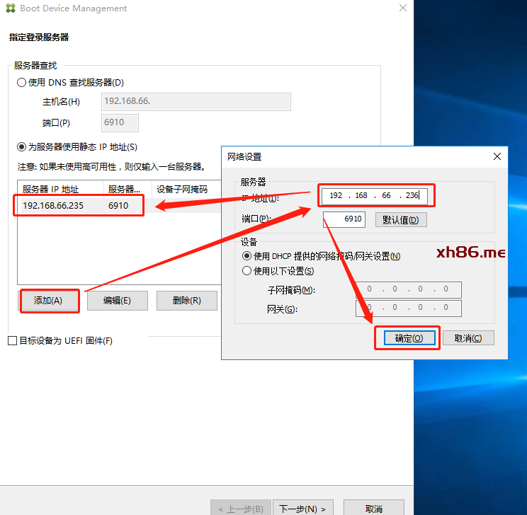Screen dimensions: 527x515
Task: Close the Boot Device Management window
Action: [402, 8]
